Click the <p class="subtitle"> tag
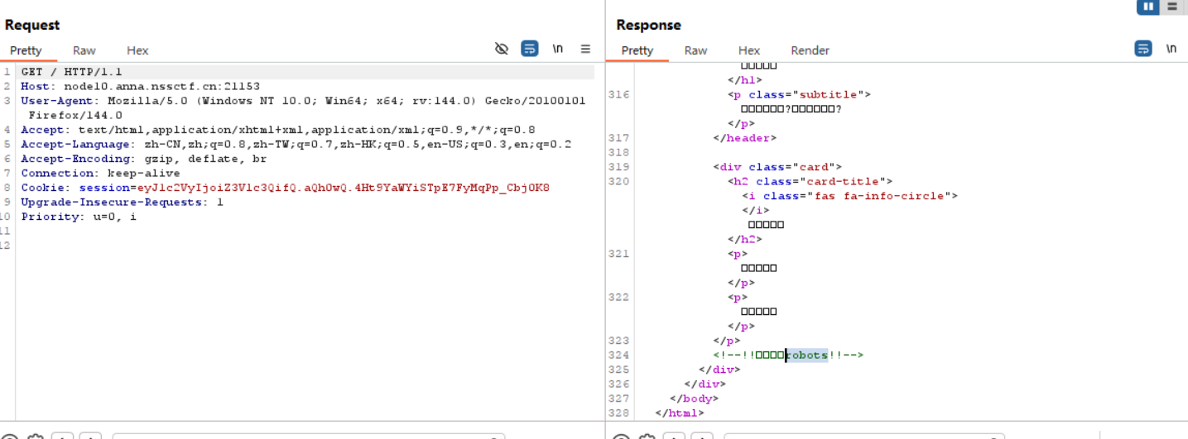The width and height of the screenshot is (1188, 439). (x=799, y=94)
